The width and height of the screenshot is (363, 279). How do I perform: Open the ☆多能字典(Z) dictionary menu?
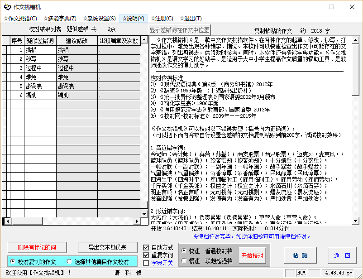pyautogui.click(x=60, y=18)
